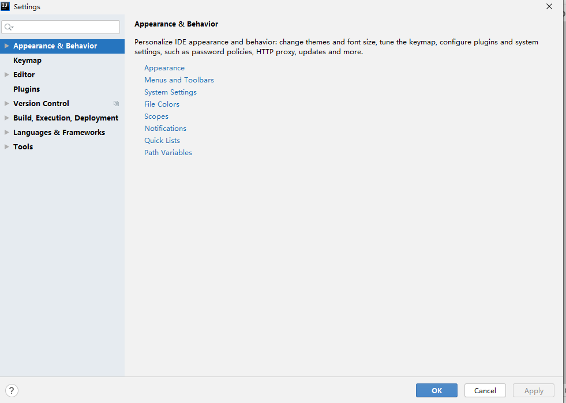Select Languages & Frameworks label

tap(59, 133)
